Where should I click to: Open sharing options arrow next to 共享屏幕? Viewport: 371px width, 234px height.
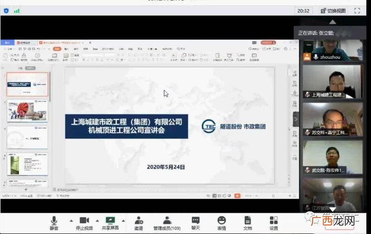click(x=123, y=221)
